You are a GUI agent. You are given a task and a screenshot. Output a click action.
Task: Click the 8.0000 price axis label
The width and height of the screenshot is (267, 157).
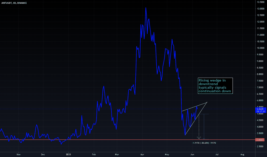pos(261,74)
